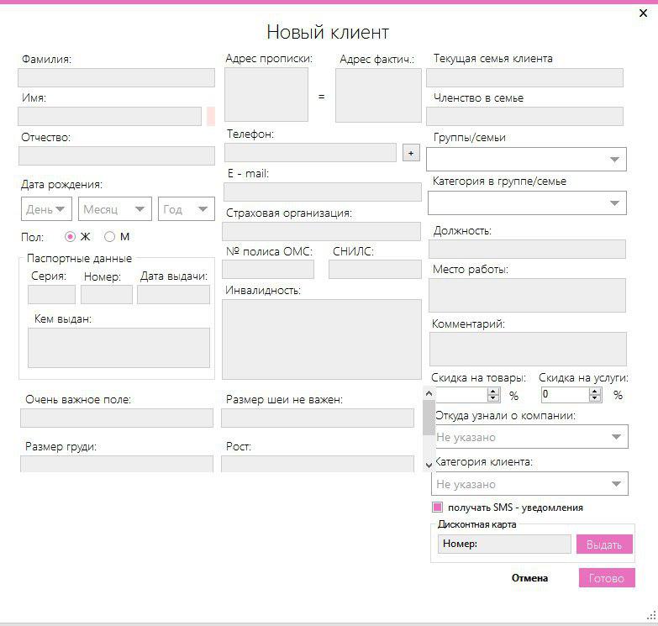Focus the Должность input field
This screenshot has width=658, height=626.
(x=527, y=250)
